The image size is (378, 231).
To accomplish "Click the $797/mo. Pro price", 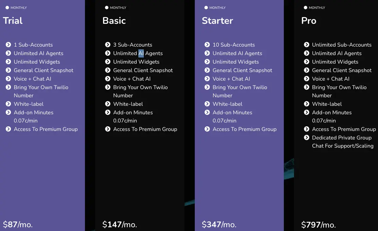I will (x=319, y=225).
